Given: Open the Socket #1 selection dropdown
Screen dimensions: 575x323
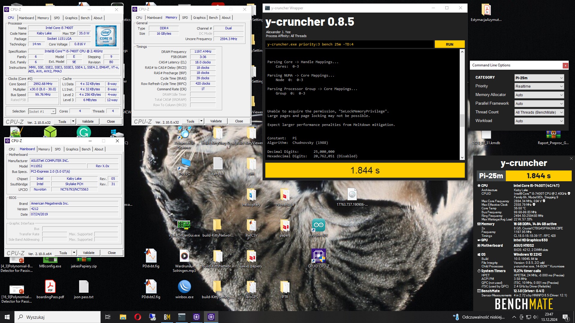Looking at the screenshot, I should coord(42,111).
